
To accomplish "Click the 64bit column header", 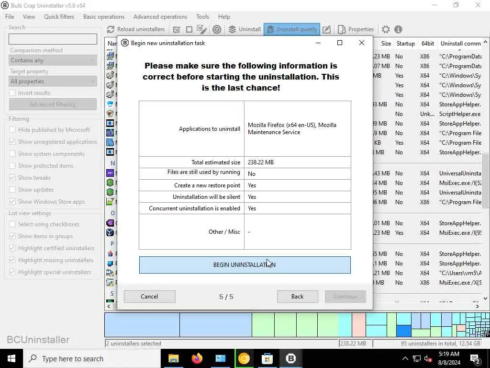I will coord(427,44).
